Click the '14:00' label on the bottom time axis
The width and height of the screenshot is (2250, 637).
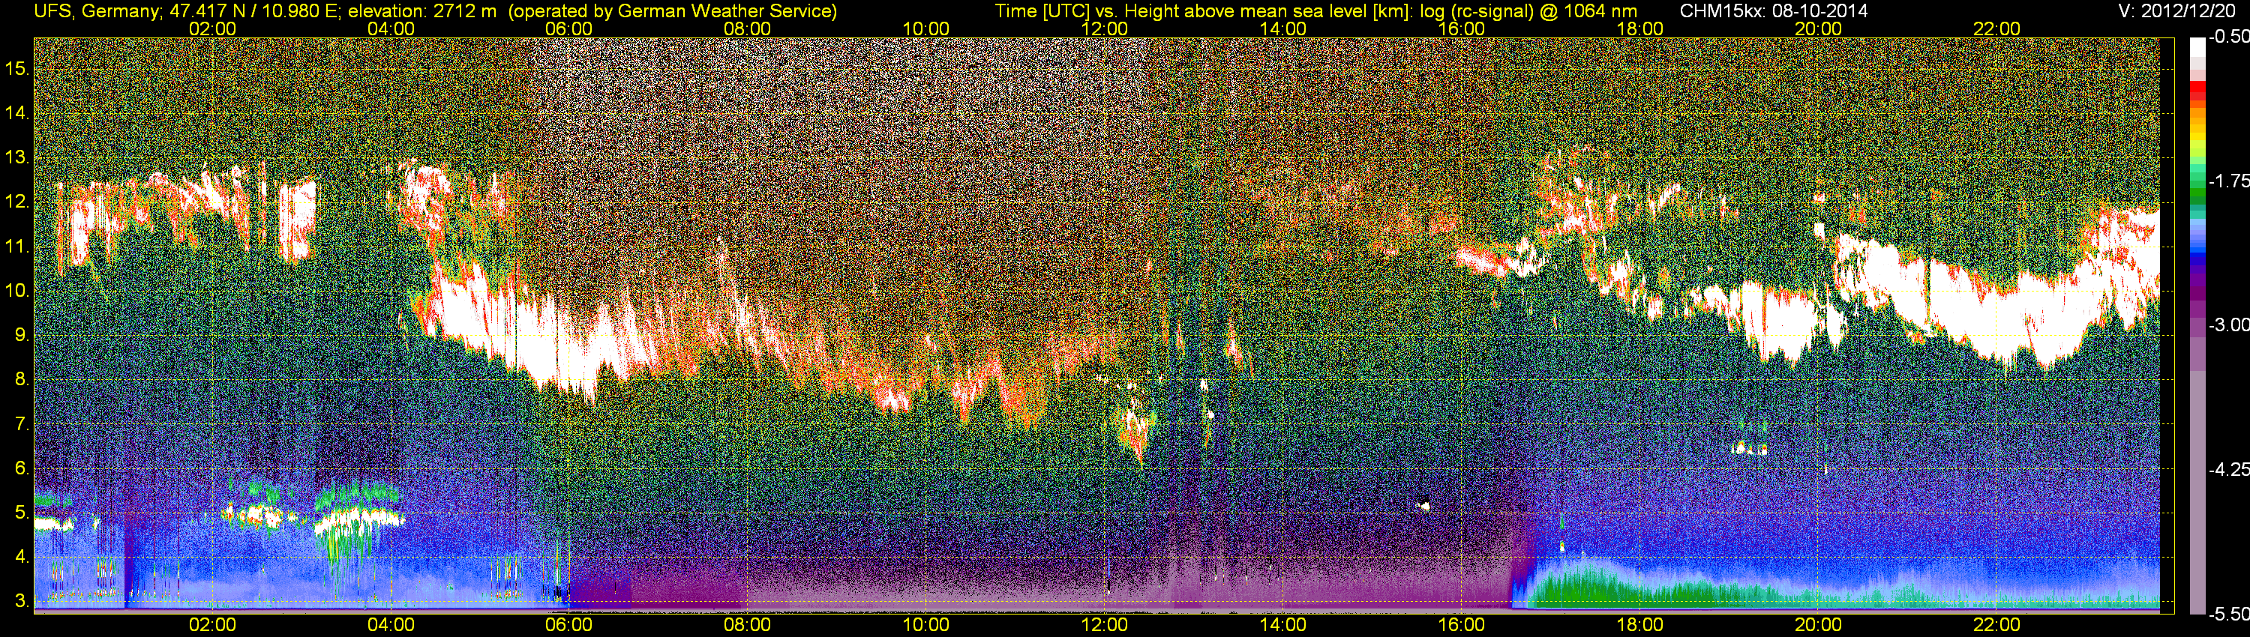1283,625
